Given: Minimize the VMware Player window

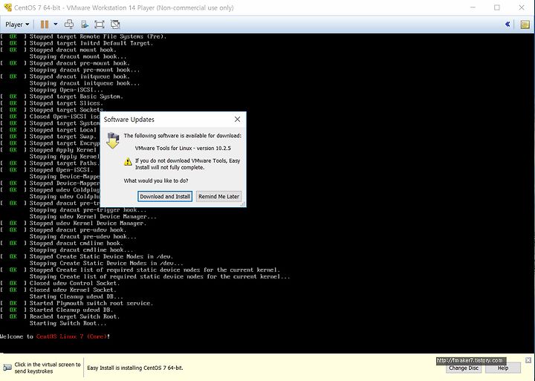Looking at the screenshot, I should click(x=473, y=7).
